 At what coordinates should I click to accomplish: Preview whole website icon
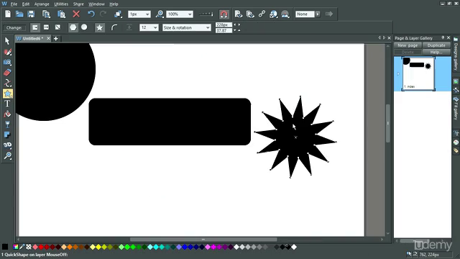pos(250,14)
